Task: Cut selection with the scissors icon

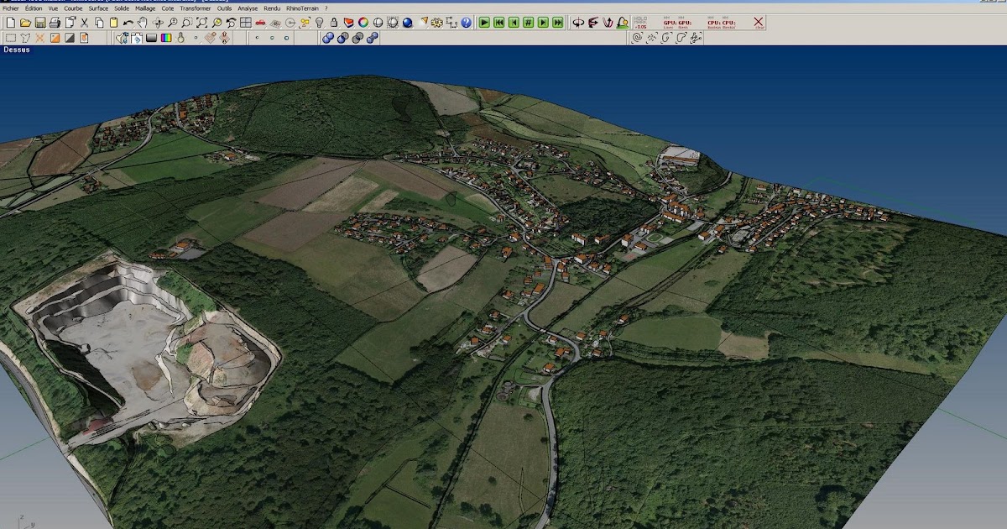Action: tap(84, 23)
